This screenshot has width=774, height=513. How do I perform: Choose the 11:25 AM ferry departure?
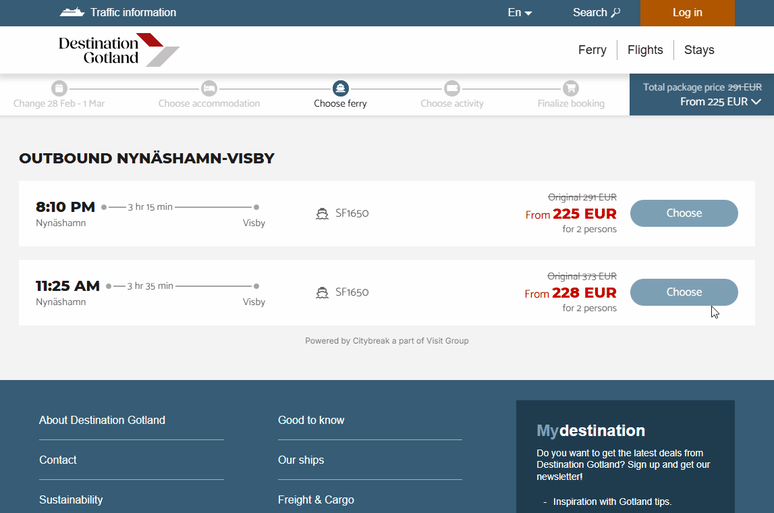tap(684, 292)
